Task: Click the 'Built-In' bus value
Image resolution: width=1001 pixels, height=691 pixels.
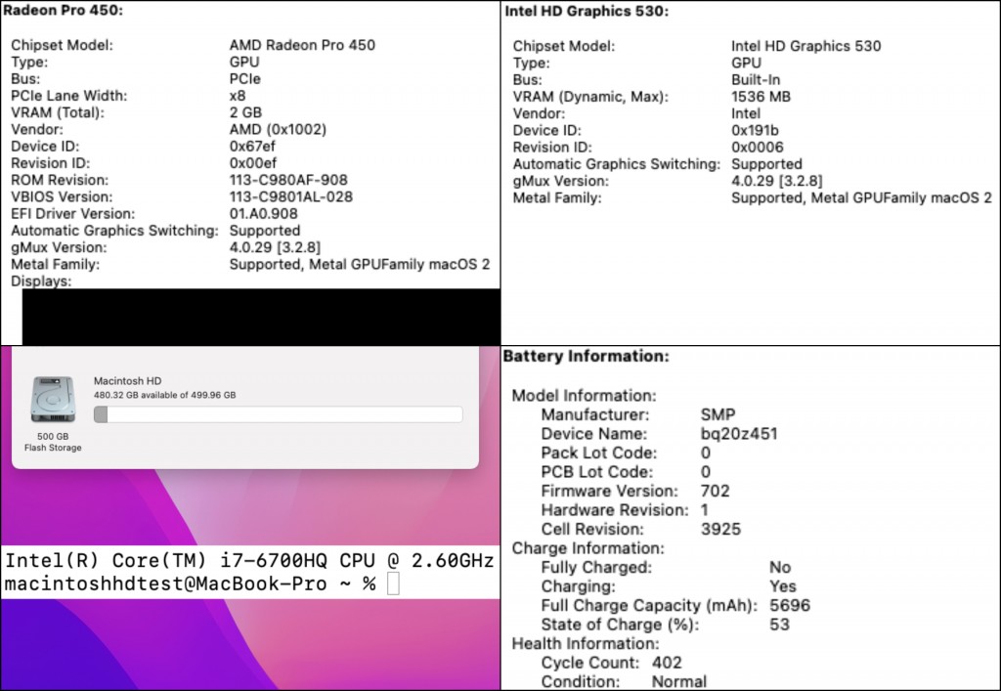Action: point(756,80)
